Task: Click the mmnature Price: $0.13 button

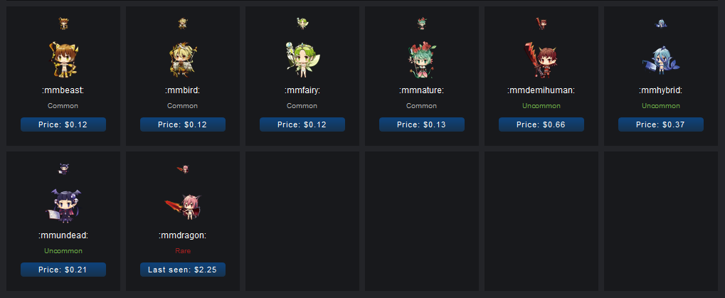Action: [x=422, y=124]
